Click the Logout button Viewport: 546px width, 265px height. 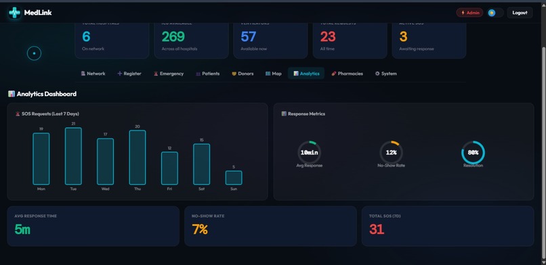point(520,13)
